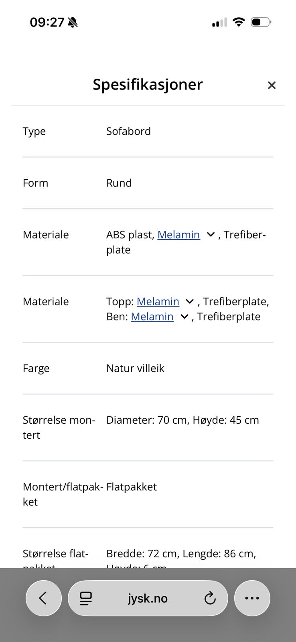Open Safari's more options ellipsis menu
This screenshot has width=296, height=642.
[x=252, y=598]
